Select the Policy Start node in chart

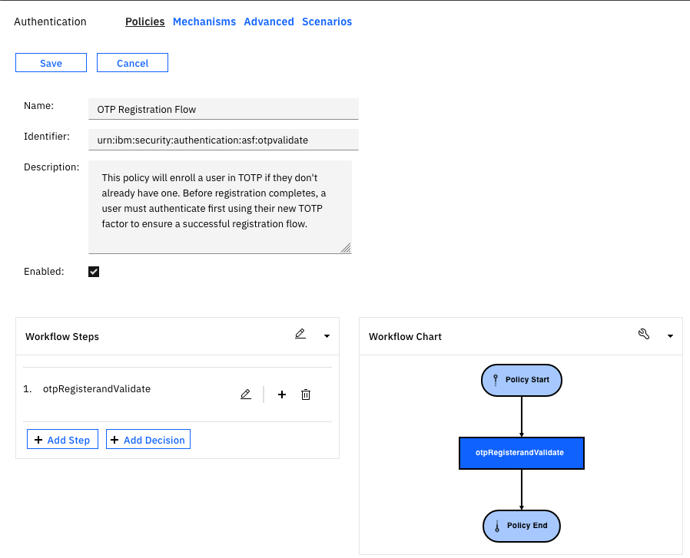tap(522, 380)
